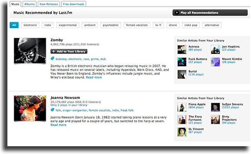Open the electronic tag under Zomby

(75, 59)
